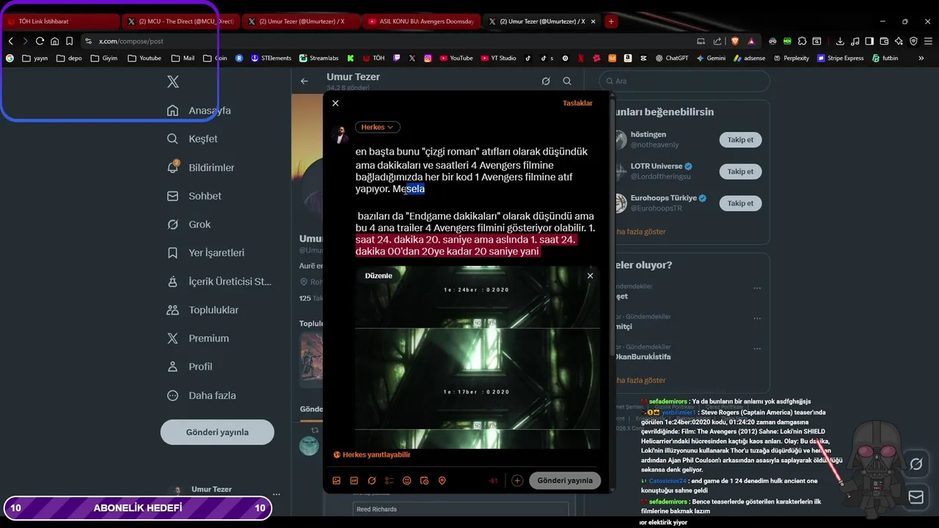Remove the attached image from the post
The width and height of the screenshot is (939, 528).
click(590, 276)
